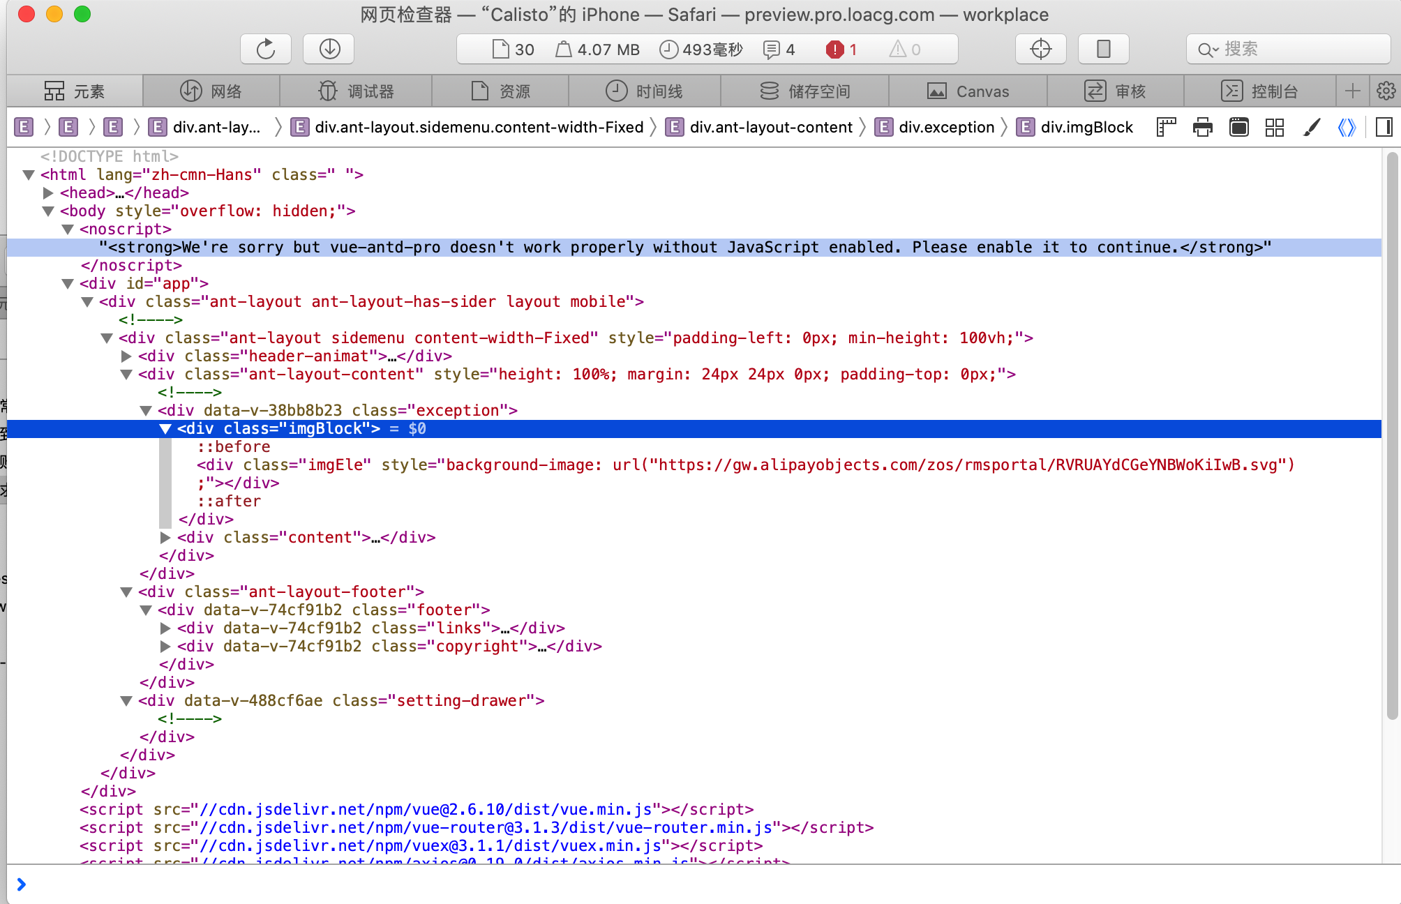Expand the div with class content

pos(165,537)
